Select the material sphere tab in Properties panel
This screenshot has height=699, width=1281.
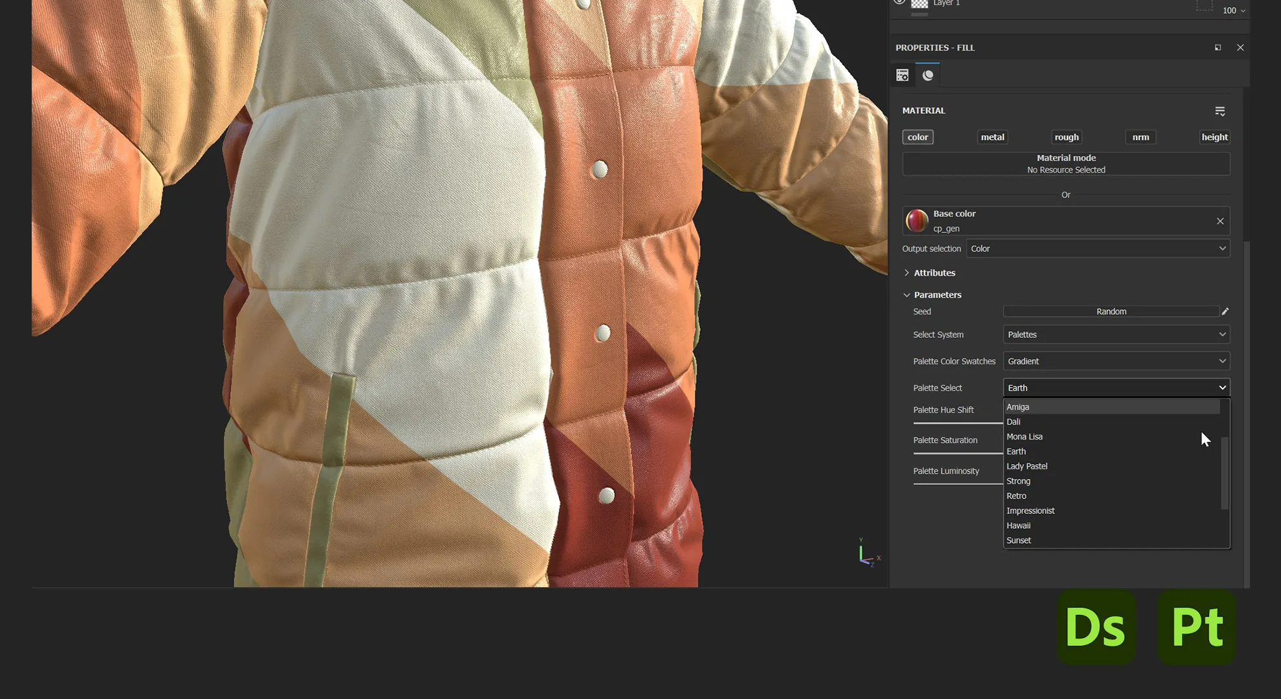tap(928, 74)
